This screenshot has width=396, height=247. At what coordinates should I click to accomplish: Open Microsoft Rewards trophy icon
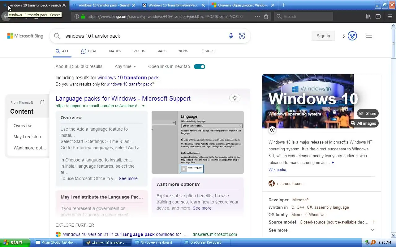coord(352,36)
